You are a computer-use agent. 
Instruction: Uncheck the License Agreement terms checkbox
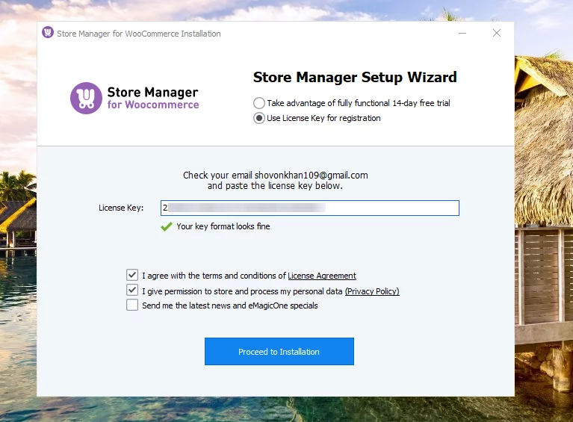tap(132, 275)
